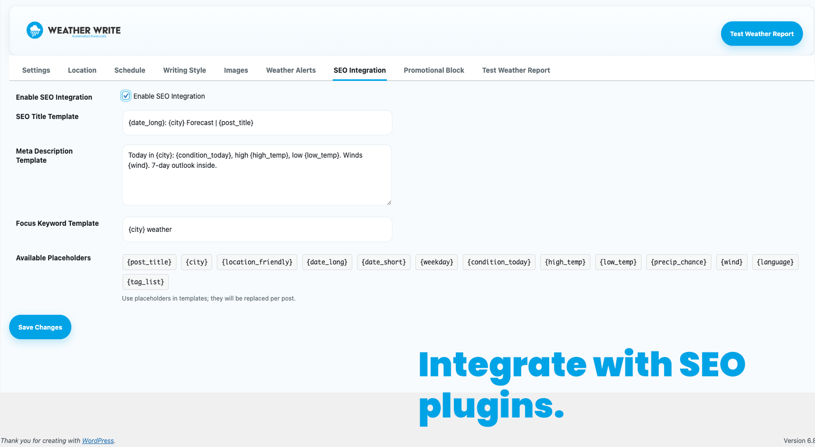Click the {city} placeholder chip

[x=197, y=262]
